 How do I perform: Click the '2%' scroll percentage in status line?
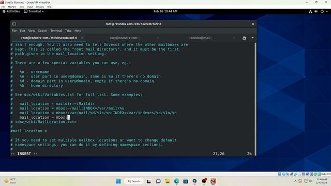click(249, 154)
